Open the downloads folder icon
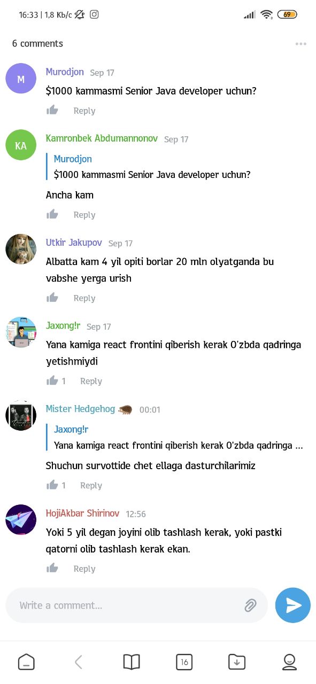 point(237,662)
